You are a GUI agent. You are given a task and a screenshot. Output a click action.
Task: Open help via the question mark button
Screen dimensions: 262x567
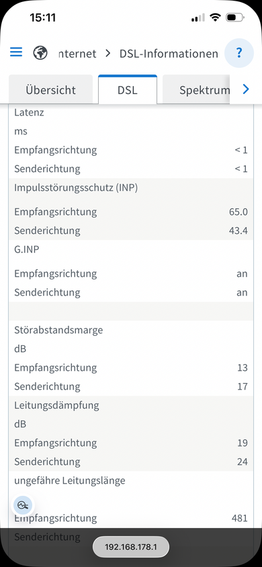coord(239,53)
